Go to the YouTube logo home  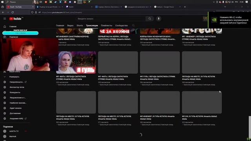(15, 19)
